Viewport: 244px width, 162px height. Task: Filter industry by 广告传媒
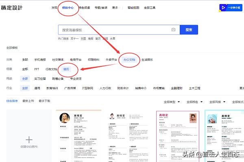click(70, 88)
